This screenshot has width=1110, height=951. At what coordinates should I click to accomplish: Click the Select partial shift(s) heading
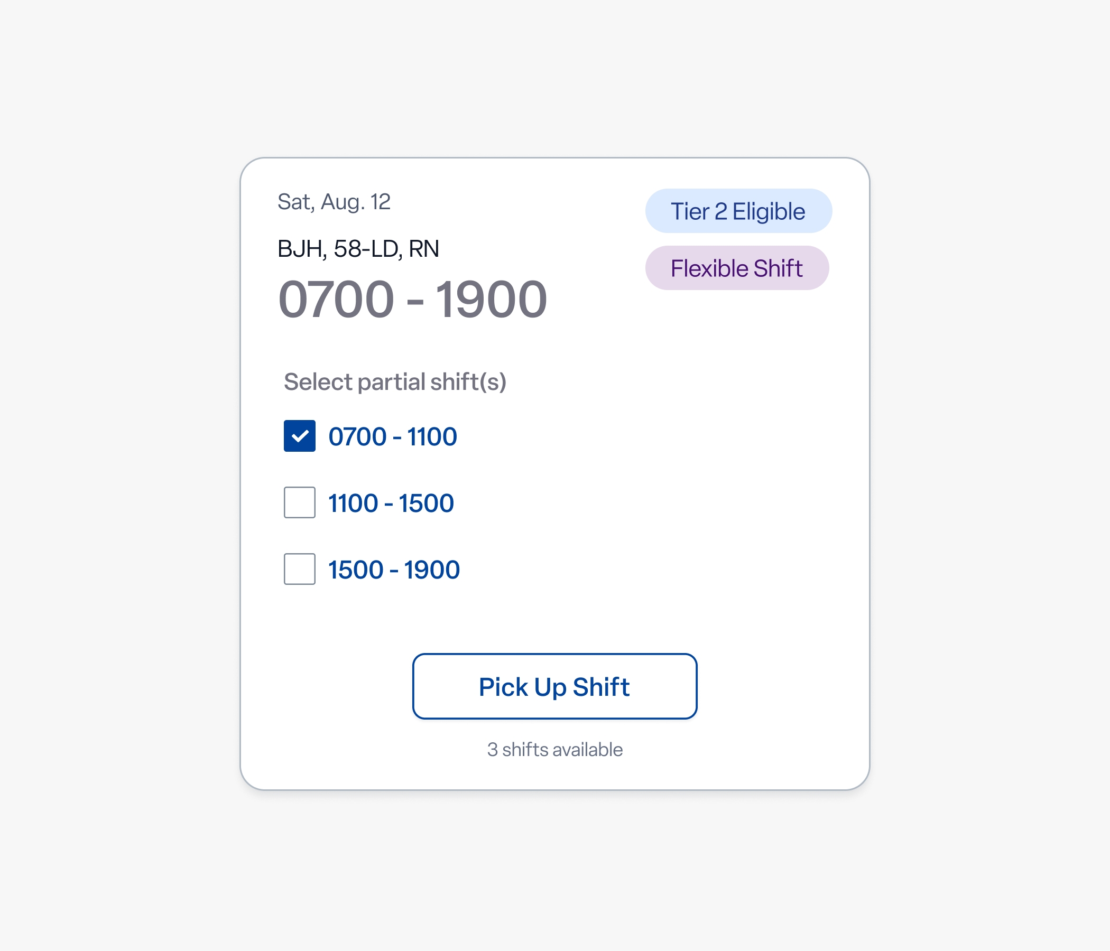395,382
